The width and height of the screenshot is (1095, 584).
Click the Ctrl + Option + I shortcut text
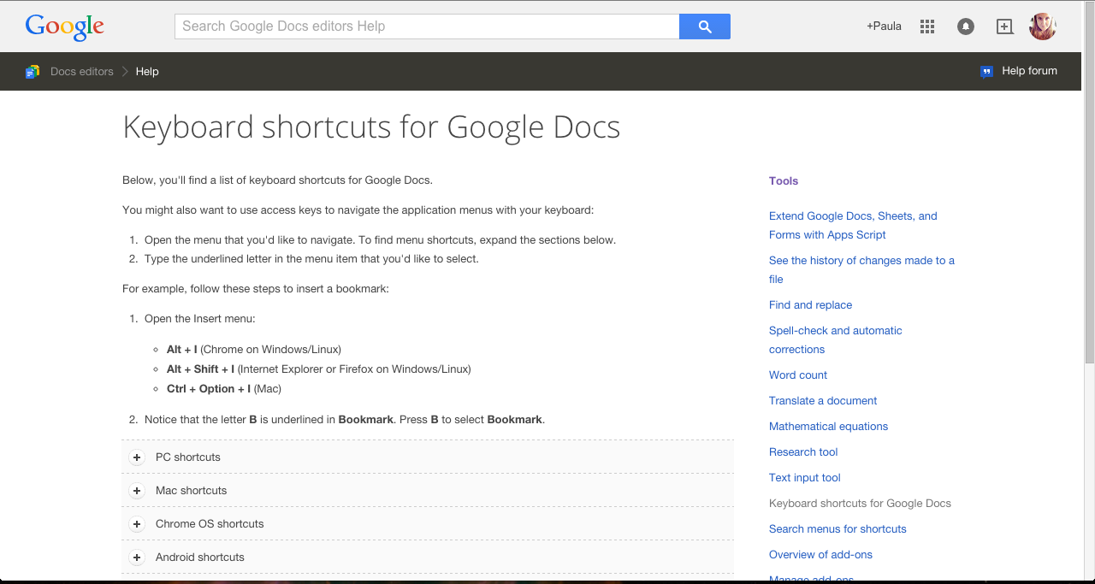click(209, 389)
